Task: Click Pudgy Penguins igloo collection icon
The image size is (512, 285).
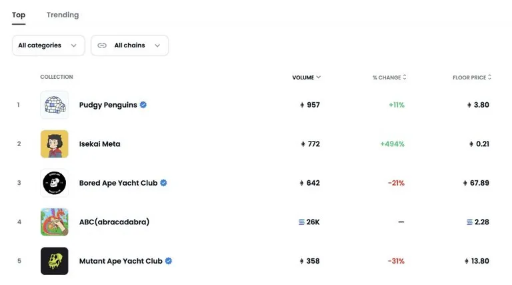Action: (x=55, y=105)
